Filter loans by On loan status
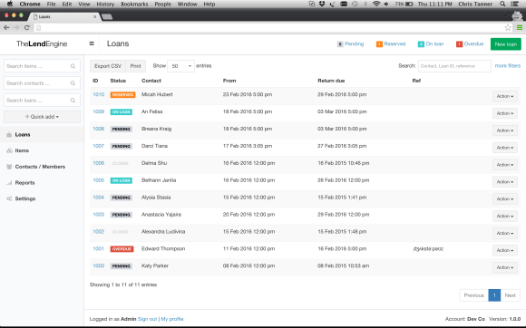Viewport: 526px width, 328px height. point(431,43)
